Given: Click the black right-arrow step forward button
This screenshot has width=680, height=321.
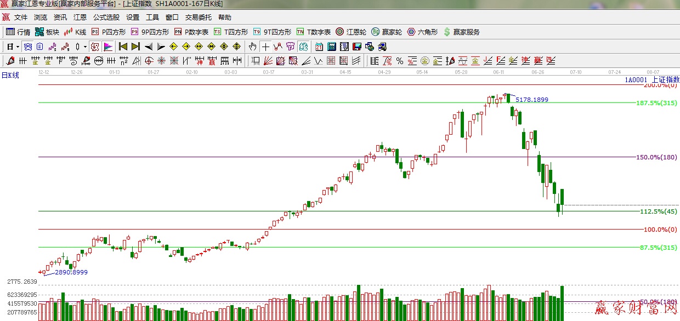Looking at the screenshot, I should (x=161, y=47).
